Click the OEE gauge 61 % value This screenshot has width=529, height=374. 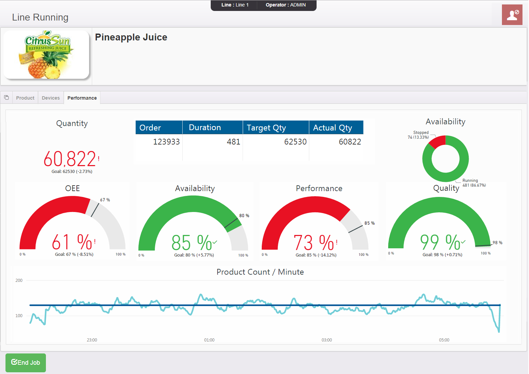tap(72, 242)
